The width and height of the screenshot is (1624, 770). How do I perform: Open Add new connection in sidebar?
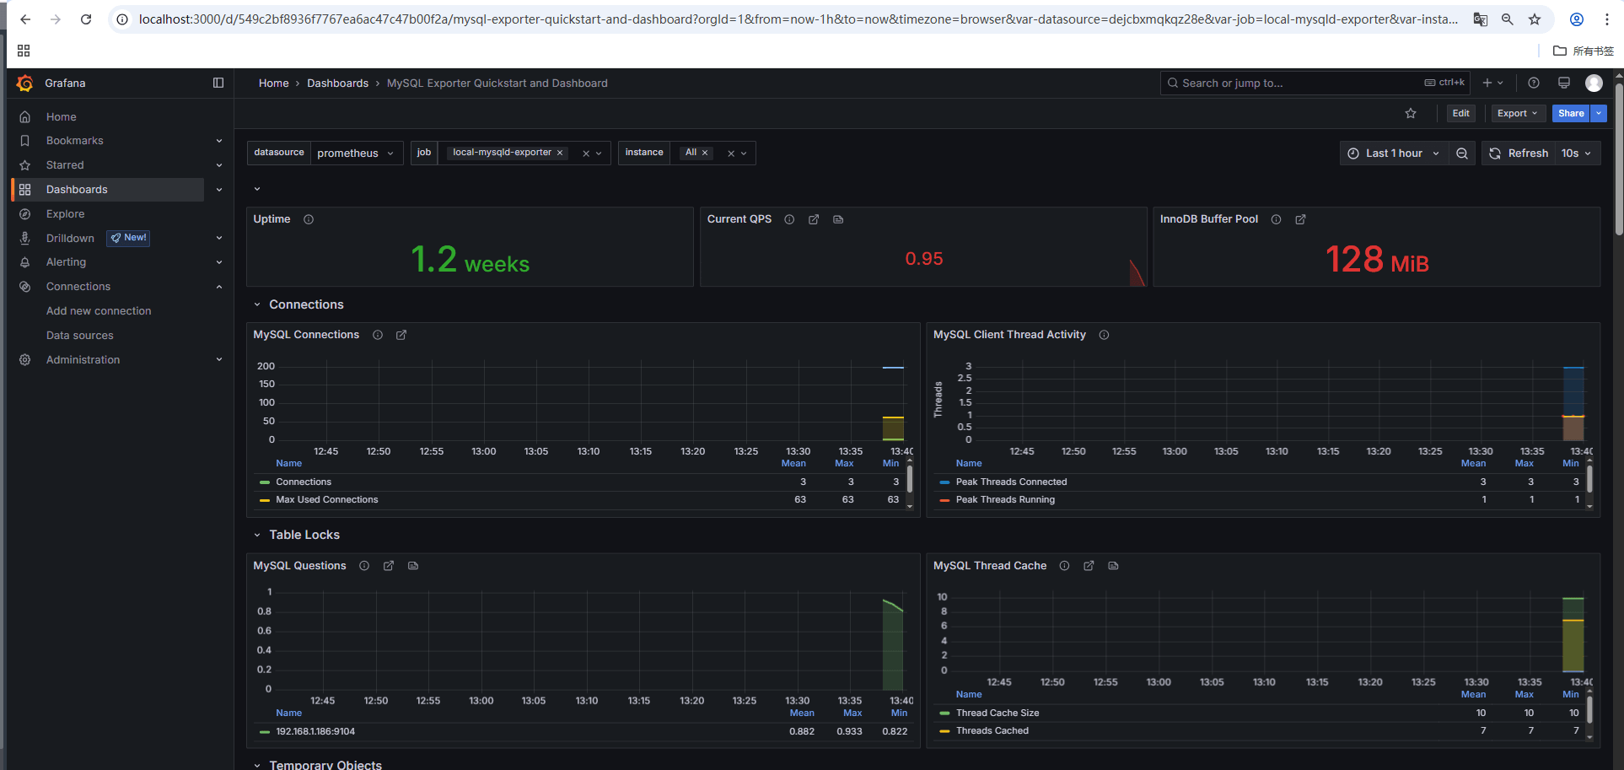(x=99, y=311)
